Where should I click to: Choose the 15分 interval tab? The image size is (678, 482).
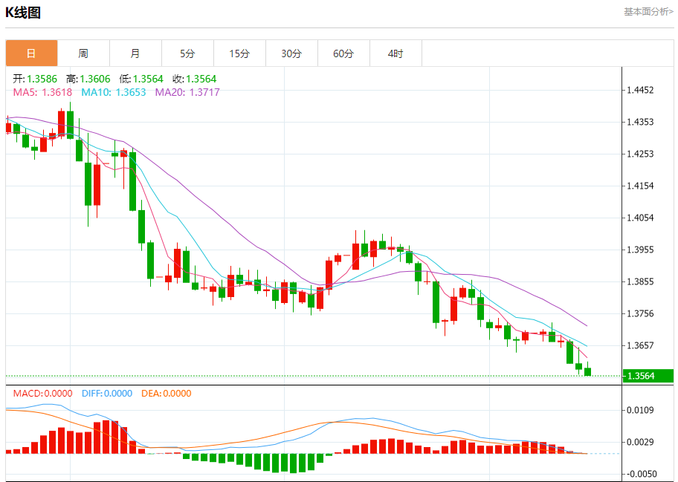point(239,53)
